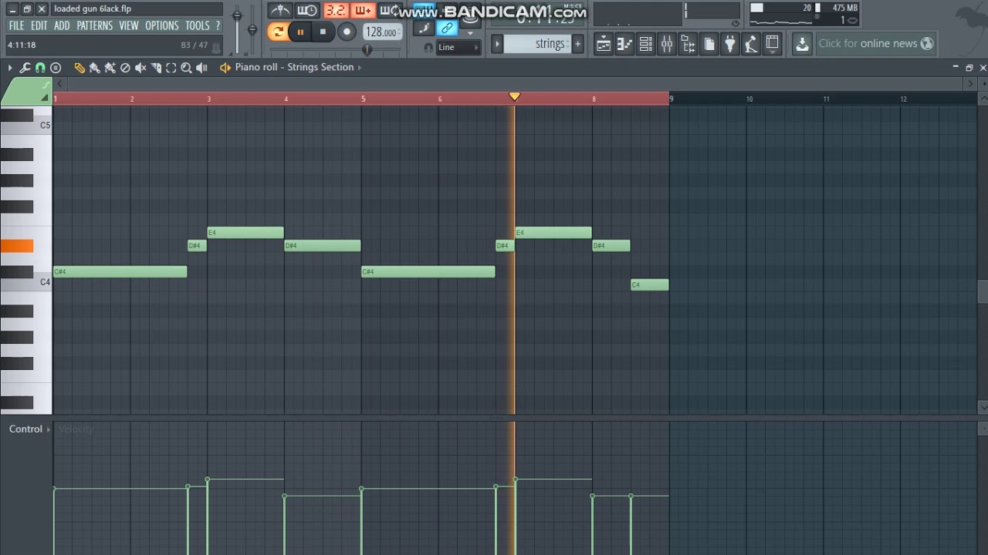
Task: Open the Plugin picker plug icon
Action: click(729, 44)
